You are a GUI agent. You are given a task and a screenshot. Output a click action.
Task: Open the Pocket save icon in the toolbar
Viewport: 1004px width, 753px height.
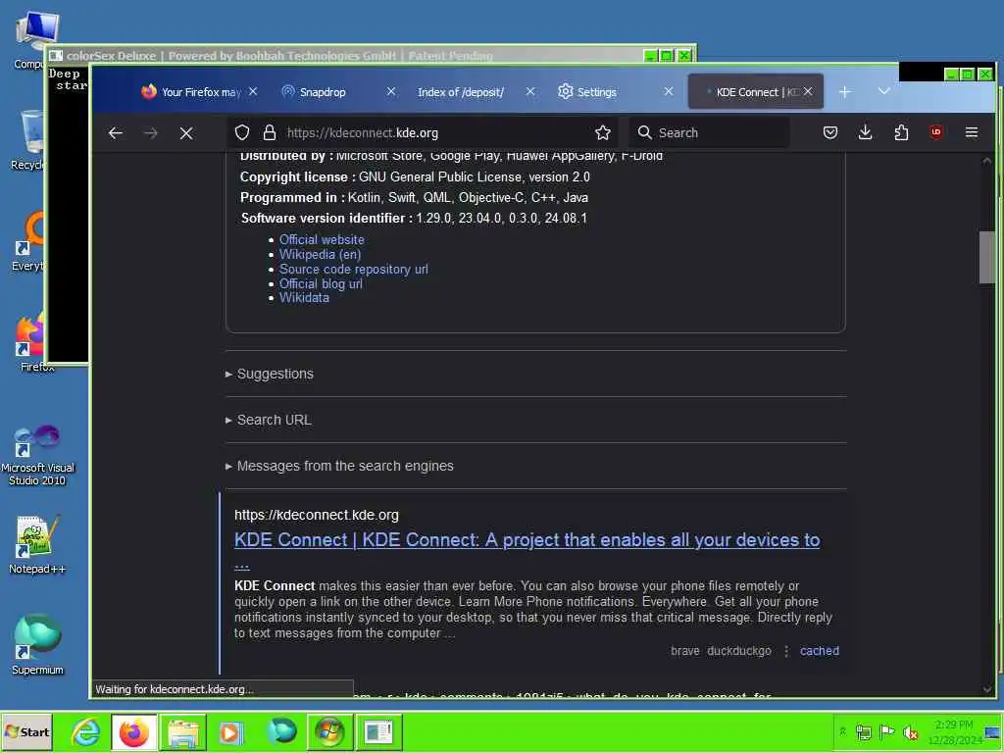829,132
